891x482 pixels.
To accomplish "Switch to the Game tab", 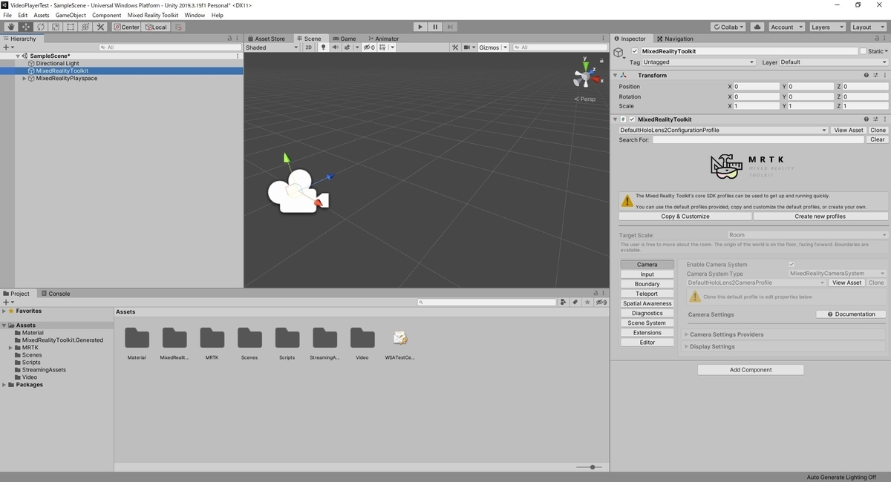I will (345, 39).
